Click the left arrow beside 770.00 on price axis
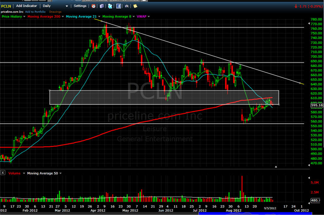 tap(309, 23)
